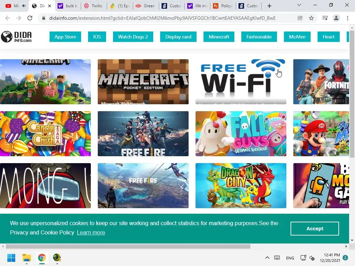Reload the page with the refresh icon
355x266 pixels.
[30, 18]
